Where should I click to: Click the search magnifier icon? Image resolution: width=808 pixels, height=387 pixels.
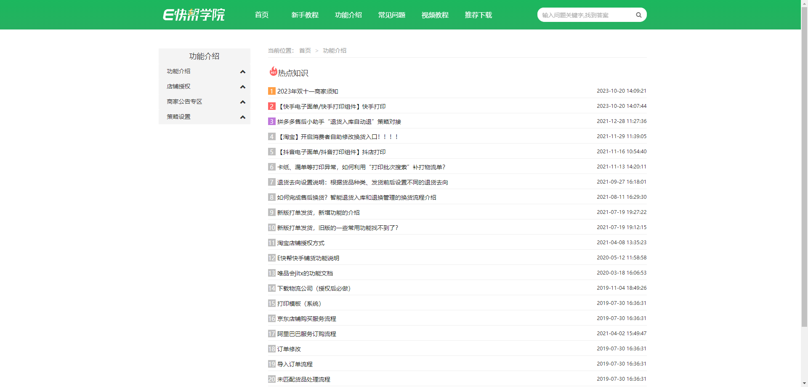tap(638, 15)
